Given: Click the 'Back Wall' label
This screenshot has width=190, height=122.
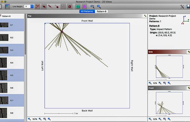Looking at the screenshot, I should click(x=87, y=111).
